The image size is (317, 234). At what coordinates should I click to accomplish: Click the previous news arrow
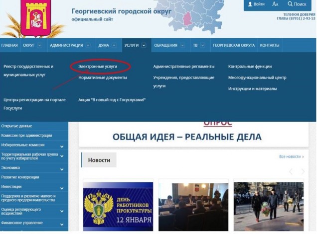point(291,171)
